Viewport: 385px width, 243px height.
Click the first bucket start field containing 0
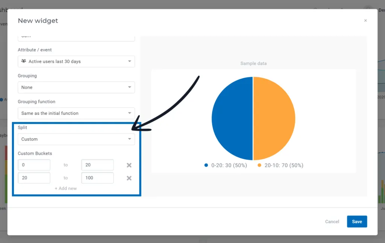point(34,165)
